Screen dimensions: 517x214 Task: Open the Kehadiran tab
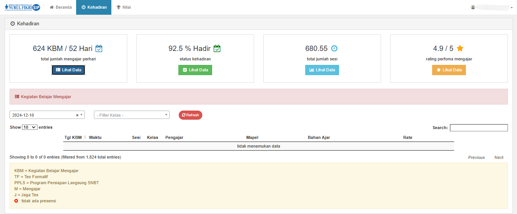[94, 7]
